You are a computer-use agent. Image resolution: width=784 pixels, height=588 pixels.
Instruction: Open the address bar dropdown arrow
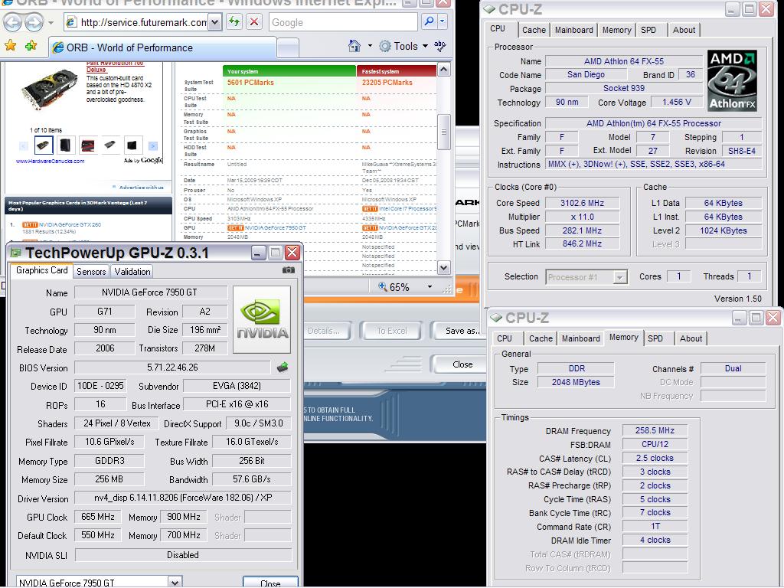[x=215, y=22]
